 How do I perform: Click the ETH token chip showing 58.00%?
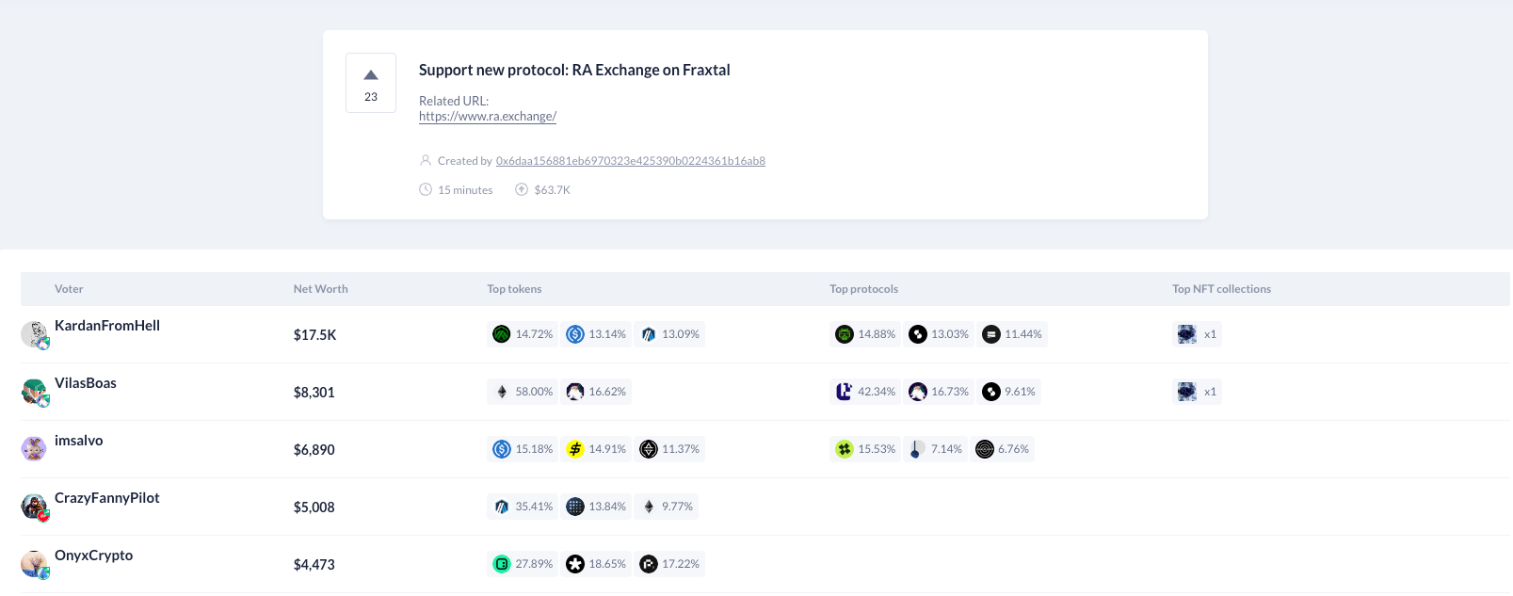click(x=523, y=392)
